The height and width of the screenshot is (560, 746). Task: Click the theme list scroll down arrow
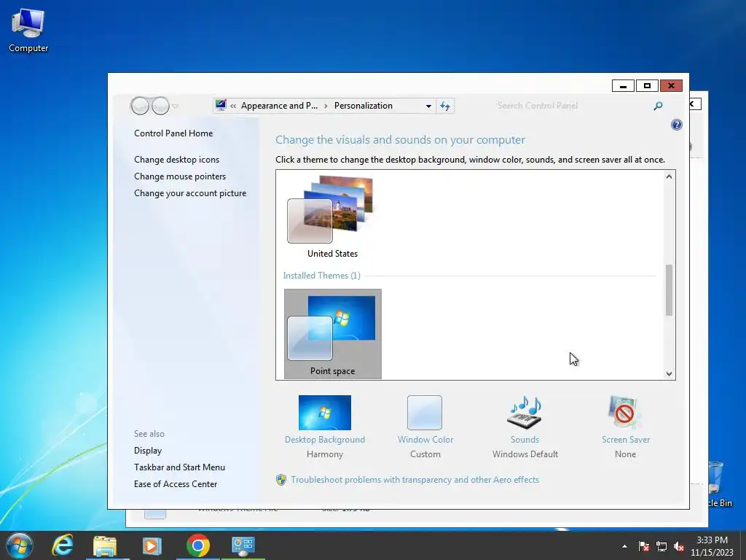click(x=669, y=374)
